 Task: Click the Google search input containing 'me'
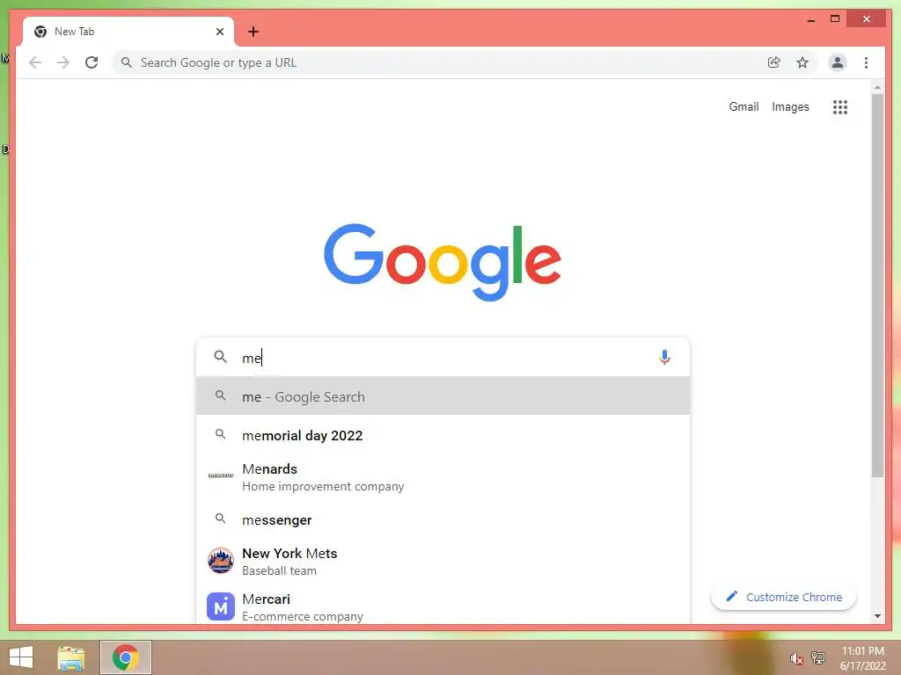[x=443, y=357]
